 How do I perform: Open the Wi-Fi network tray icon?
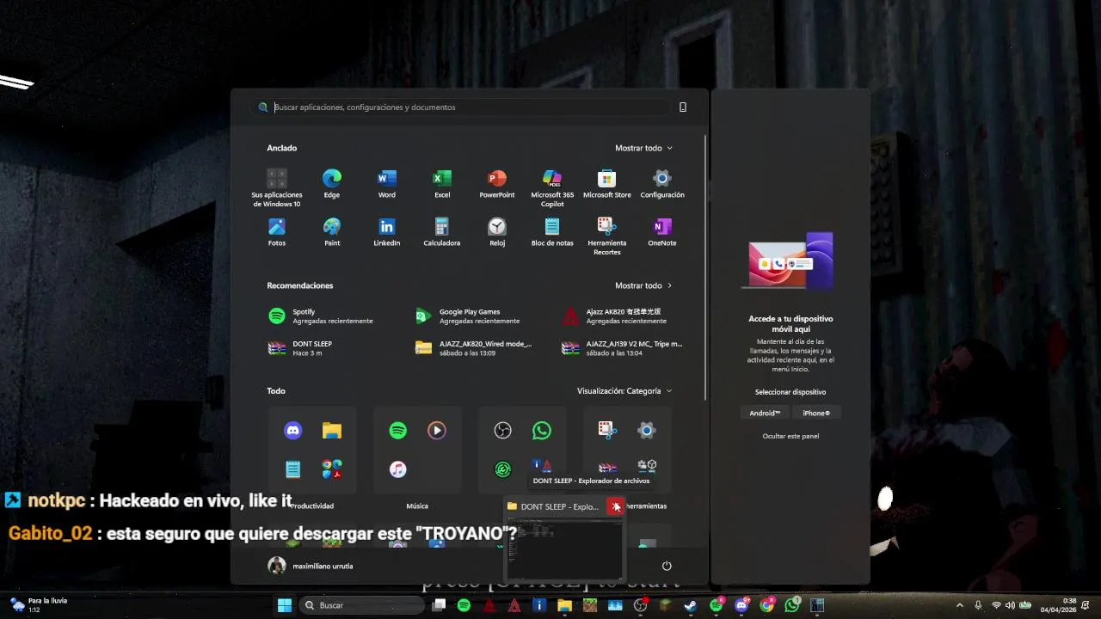[x=996, y=605]
